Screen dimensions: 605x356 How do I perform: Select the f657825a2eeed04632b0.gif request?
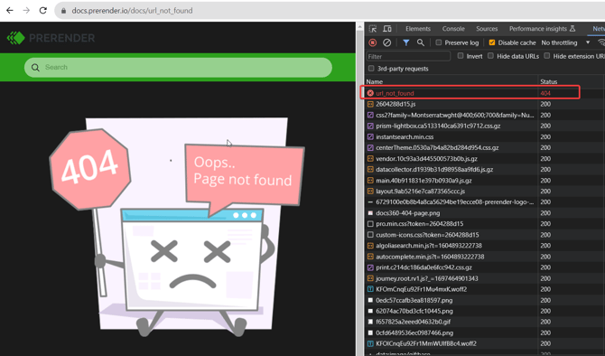[414, 322]
